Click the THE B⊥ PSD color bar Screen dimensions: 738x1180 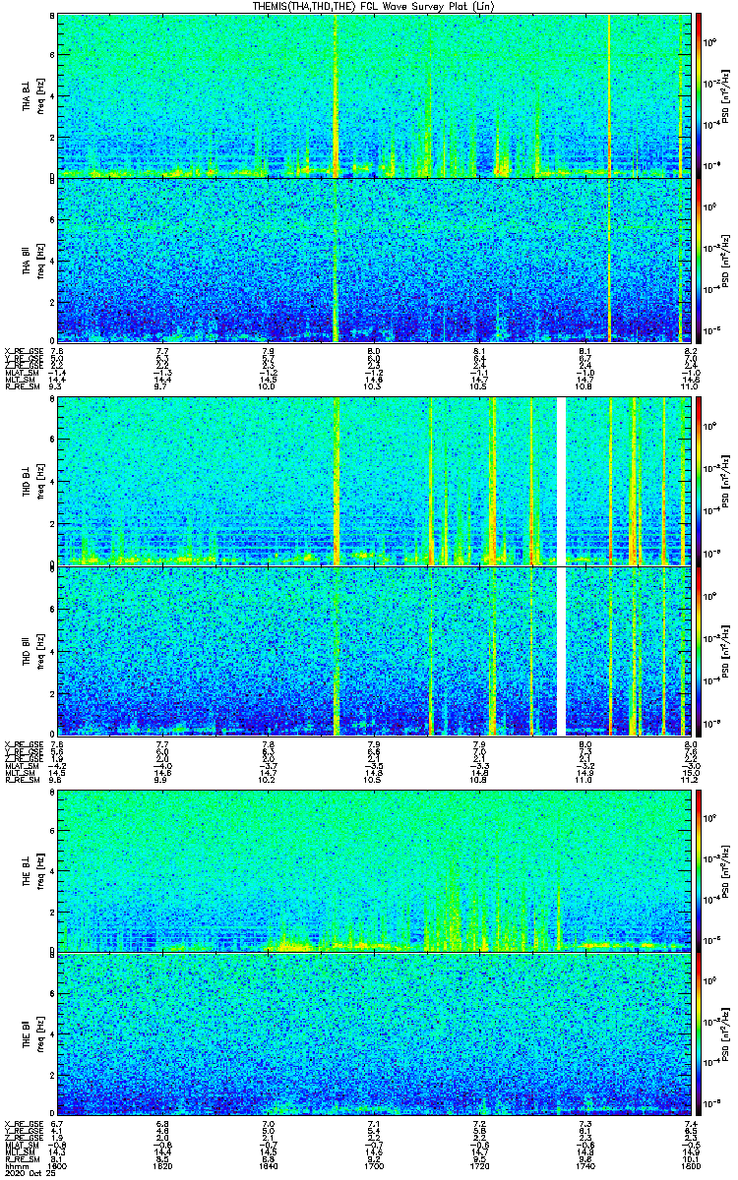click(699, 869)
